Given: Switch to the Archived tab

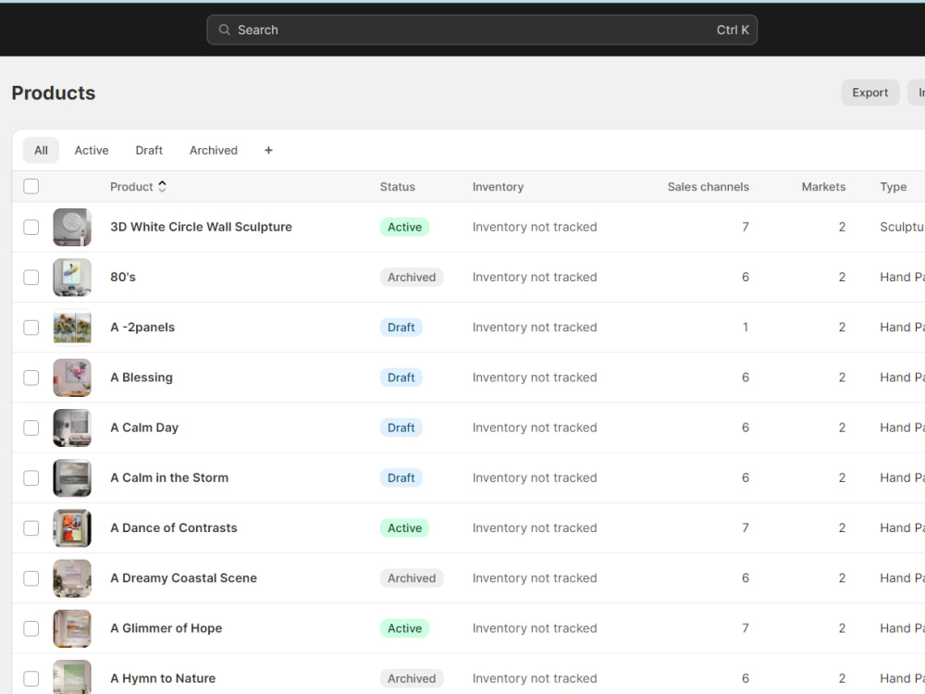Looking at the screenshot, I should tap(214, 151).
